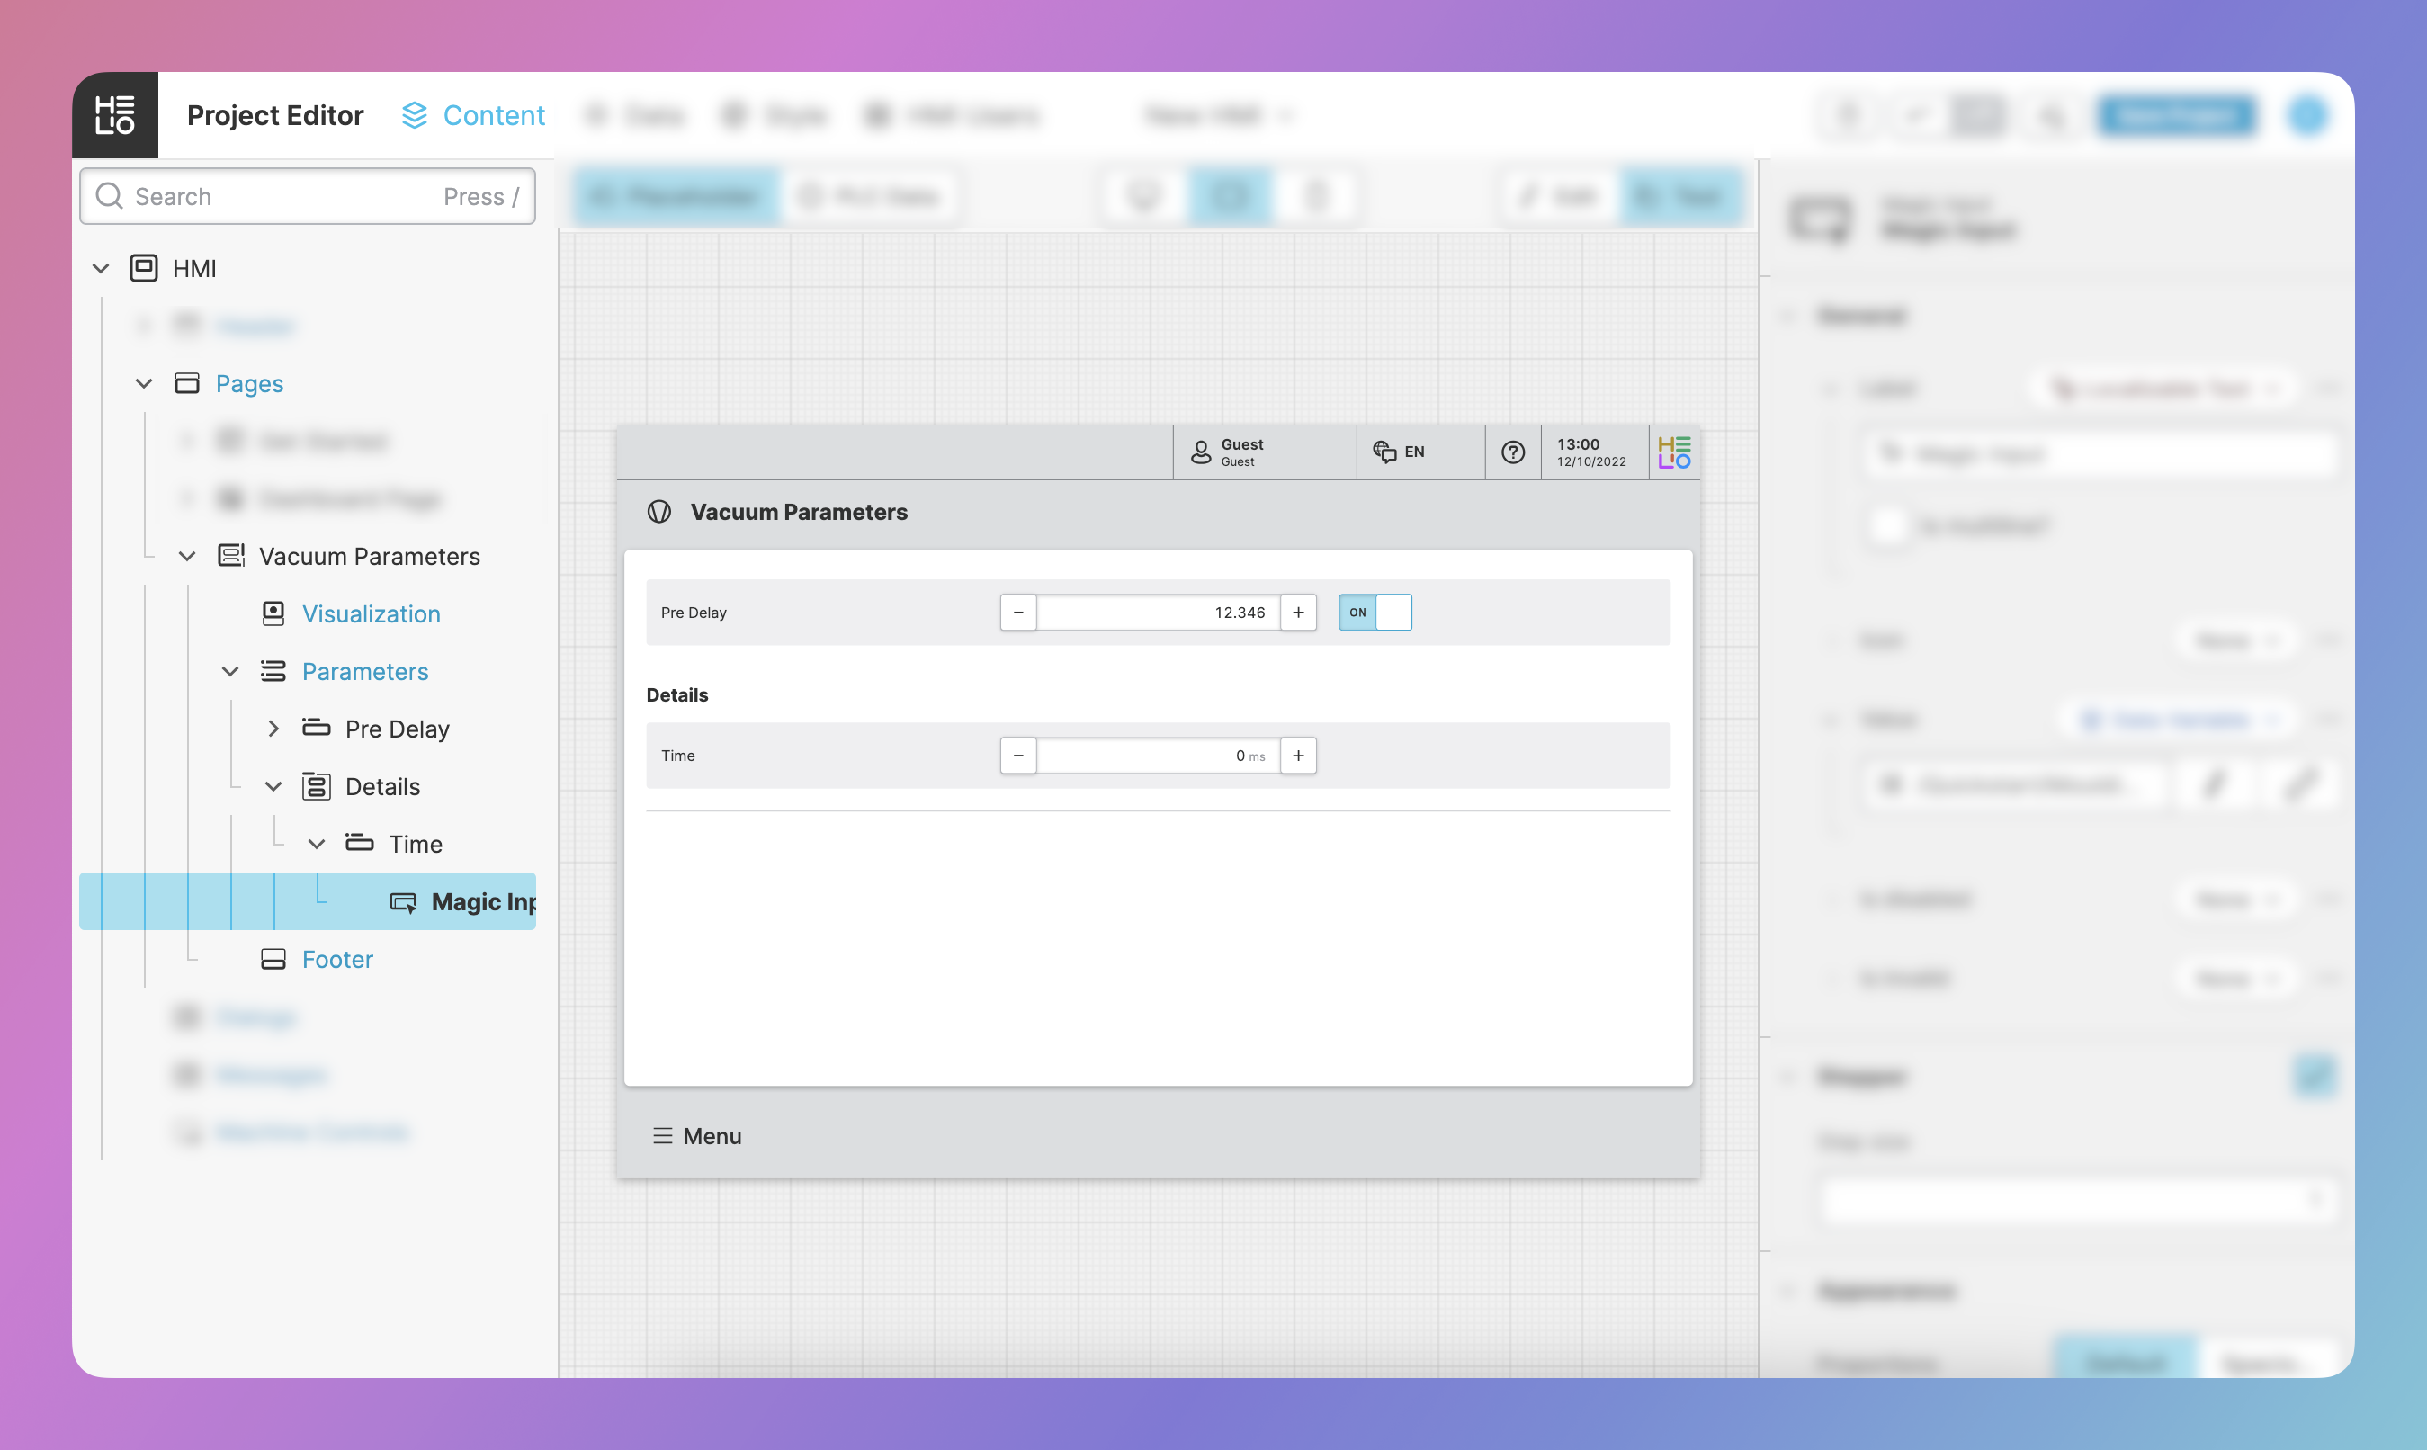Open the help question mark icon
The width and height of the screenshot is (2427, 1450).
[x=1512, y=452]
